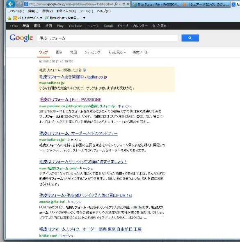Open result 毛皮はリフォームやリメイクでお得に済ませましょう
Image resolution: width=240 pixels, height=242 pixels.
[x=83, y=162]
